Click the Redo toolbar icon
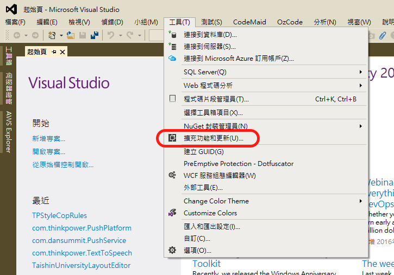 (130, 35)
